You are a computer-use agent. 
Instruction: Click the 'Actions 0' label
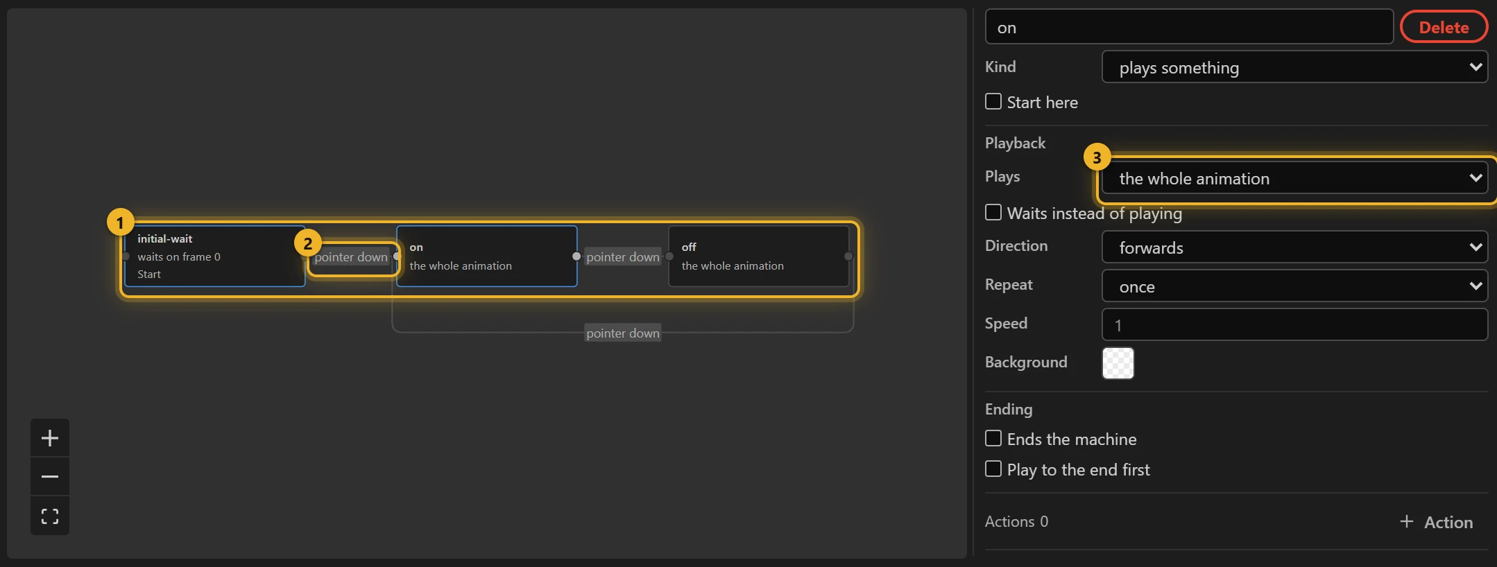[x=1016, y=522]
